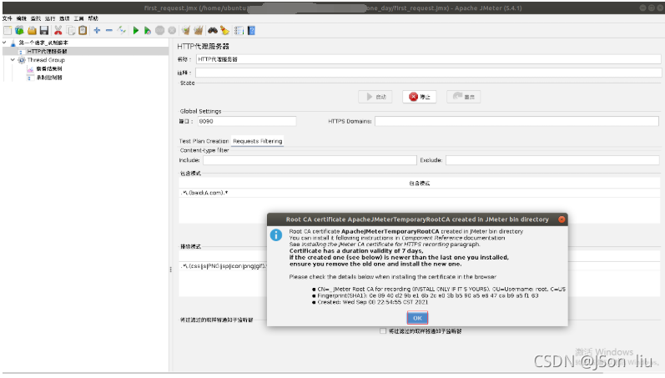Open the Templates toolbar icon
The width and height of the screenshot is (665, 378).
pos(19,31)
